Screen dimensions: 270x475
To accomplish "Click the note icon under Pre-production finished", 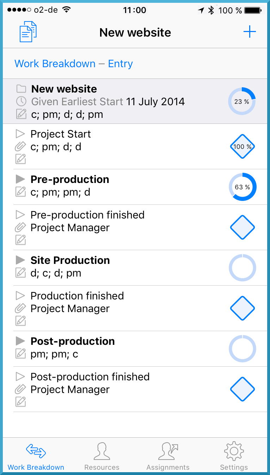I will 21,240.
